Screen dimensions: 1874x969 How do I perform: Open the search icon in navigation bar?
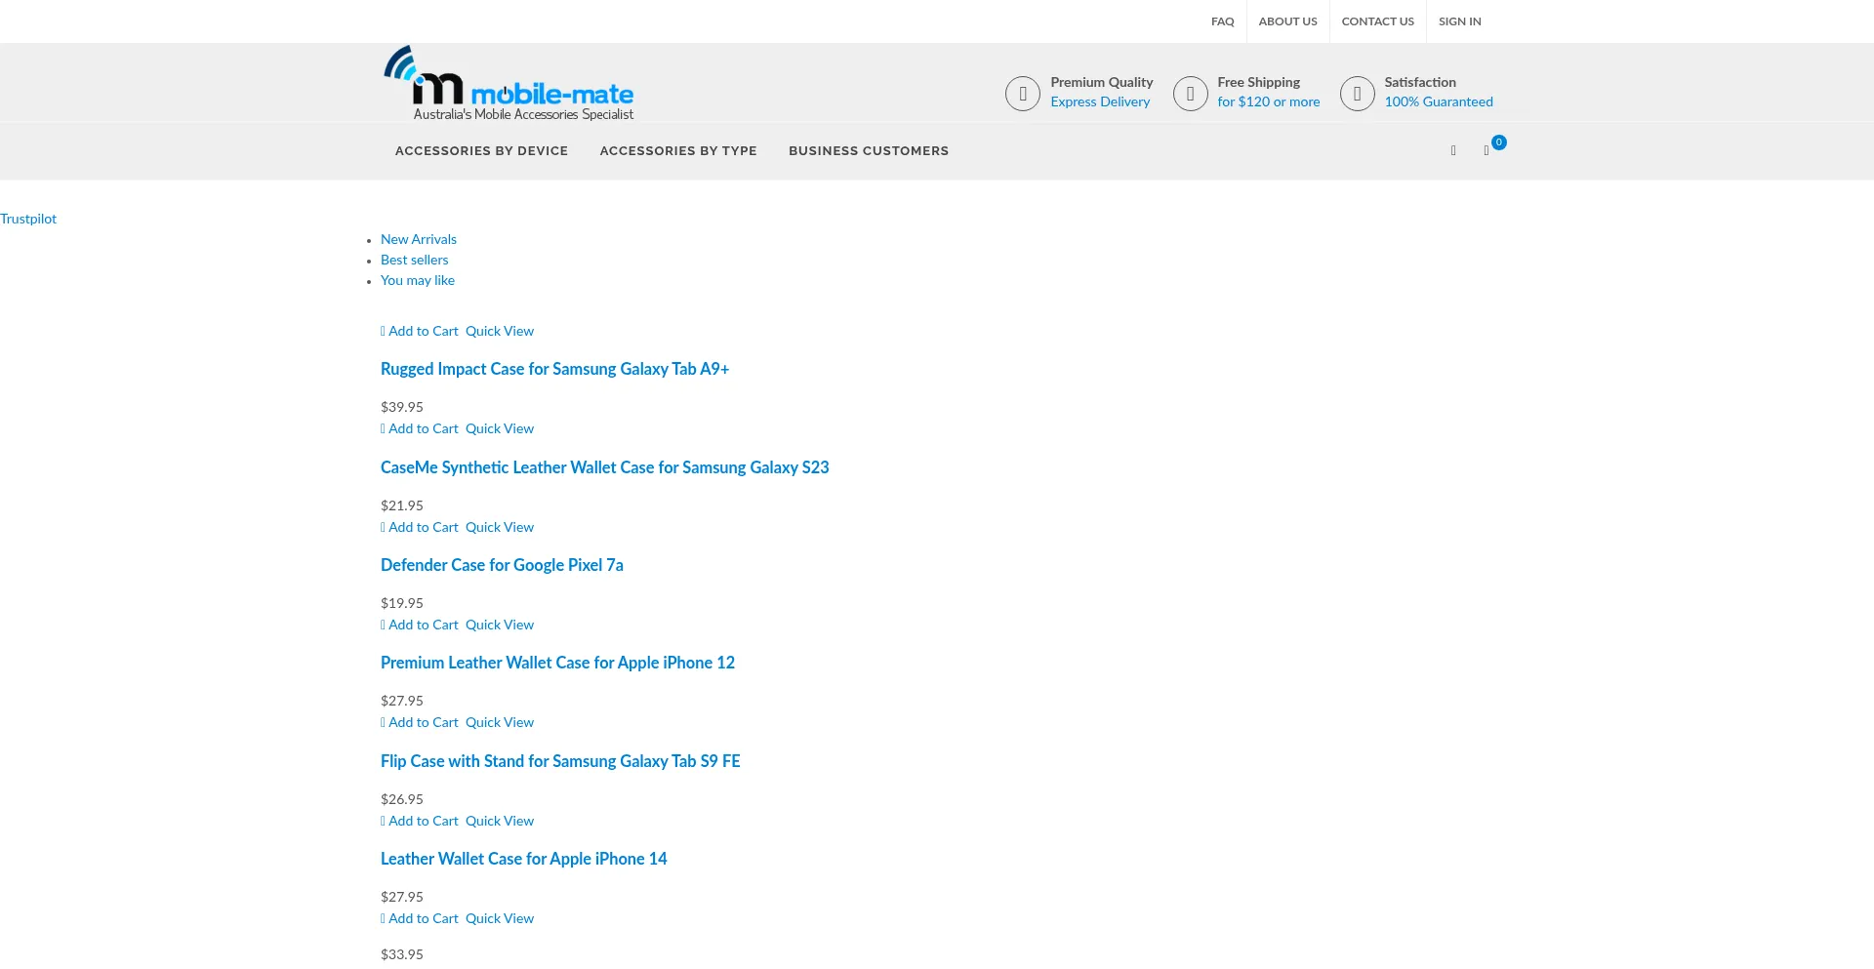1453,150
